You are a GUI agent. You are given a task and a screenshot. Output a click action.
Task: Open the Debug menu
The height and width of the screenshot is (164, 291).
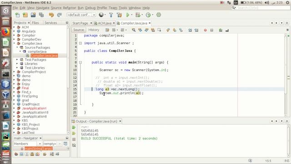coord(90,8)
